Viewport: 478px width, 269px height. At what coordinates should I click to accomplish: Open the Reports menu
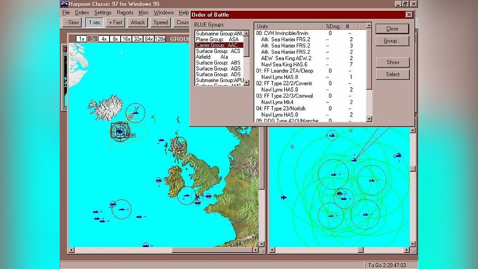coord(125,13)
